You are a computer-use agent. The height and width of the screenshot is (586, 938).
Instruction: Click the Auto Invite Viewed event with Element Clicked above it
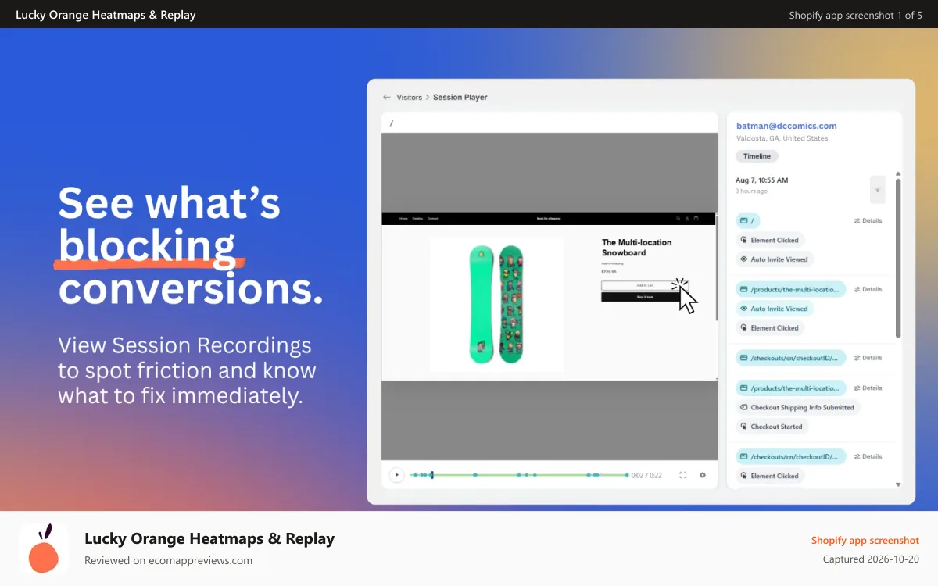(775, 259)
